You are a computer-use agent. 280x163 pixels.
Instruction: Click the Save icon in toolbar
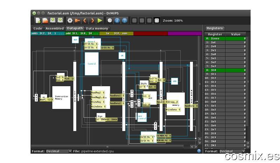tap(53, 21)
